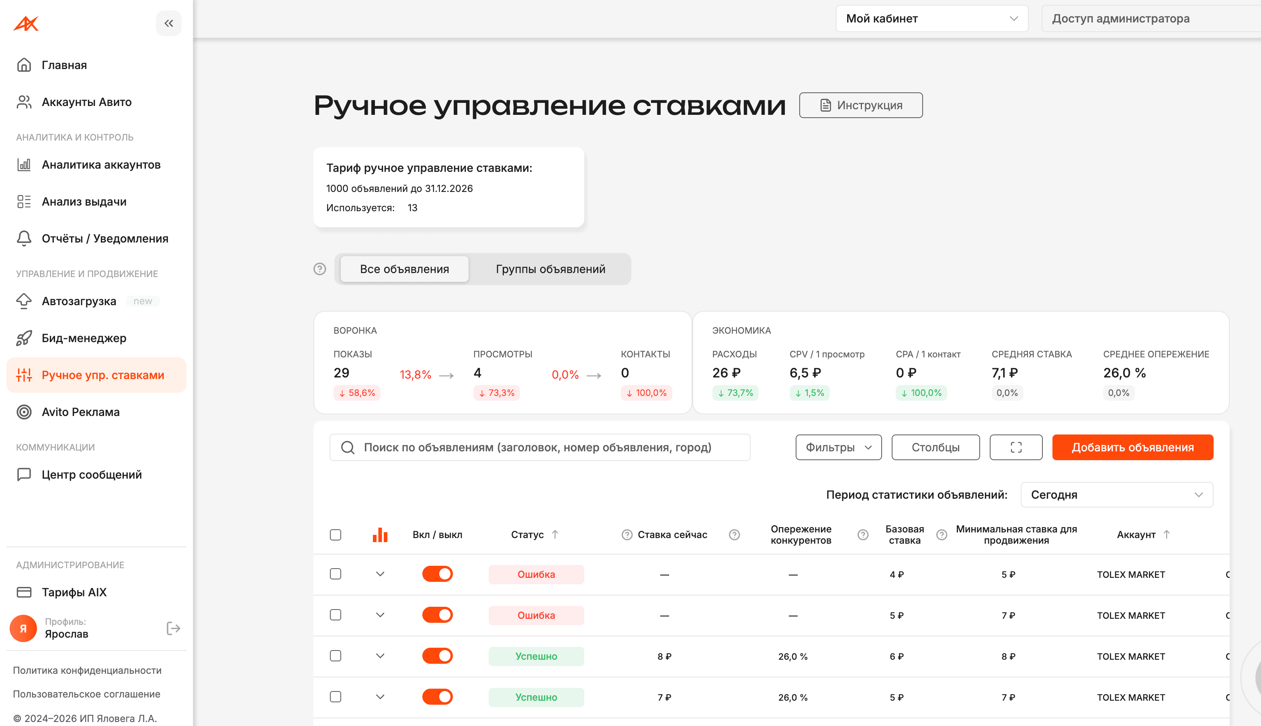This screenshot has width=1261, height=726.
Task: Open Политика конфиденциальности link
Action: click(87, 670)
